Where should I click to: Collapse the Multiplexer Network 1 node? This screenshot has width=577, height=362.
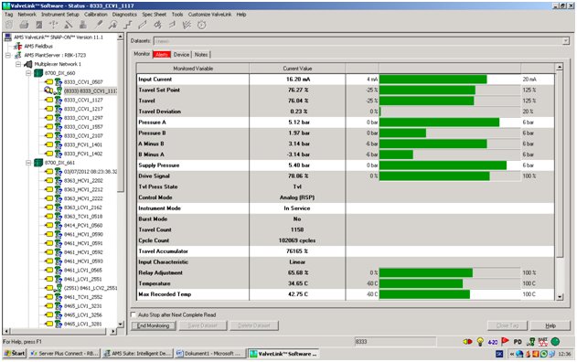[x=18, y=64]
